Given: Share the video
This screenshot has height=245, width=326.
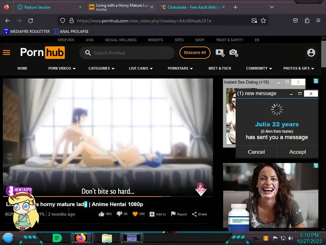Looking at the screenshot, I should click(199, 214).
